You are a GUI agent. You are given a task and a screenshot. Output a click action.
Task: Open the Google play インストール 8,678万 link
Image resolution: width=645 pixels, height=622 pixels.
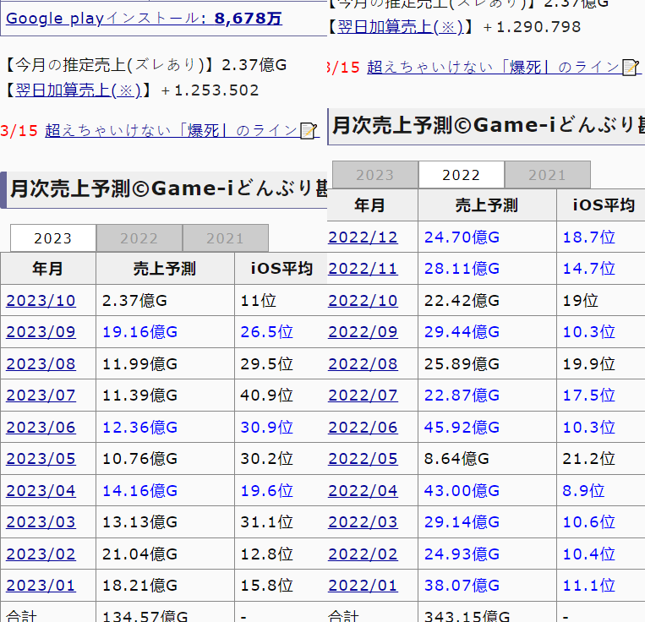tap(144, 19)
